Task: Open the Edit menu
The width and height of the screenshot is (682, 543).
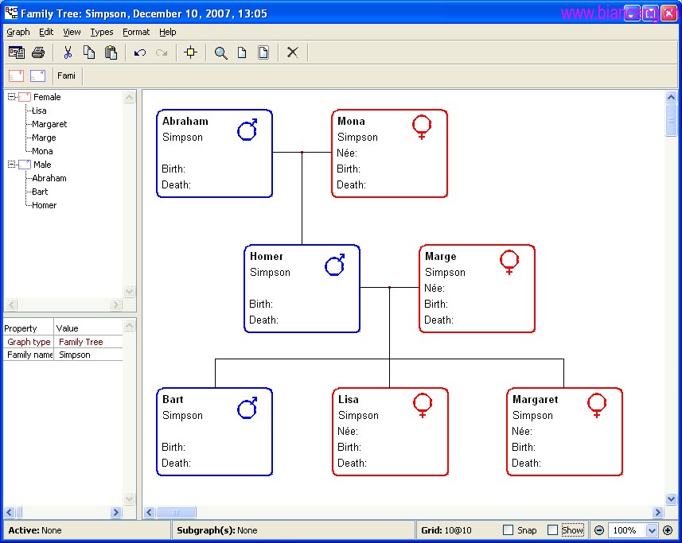Action: 46,32
